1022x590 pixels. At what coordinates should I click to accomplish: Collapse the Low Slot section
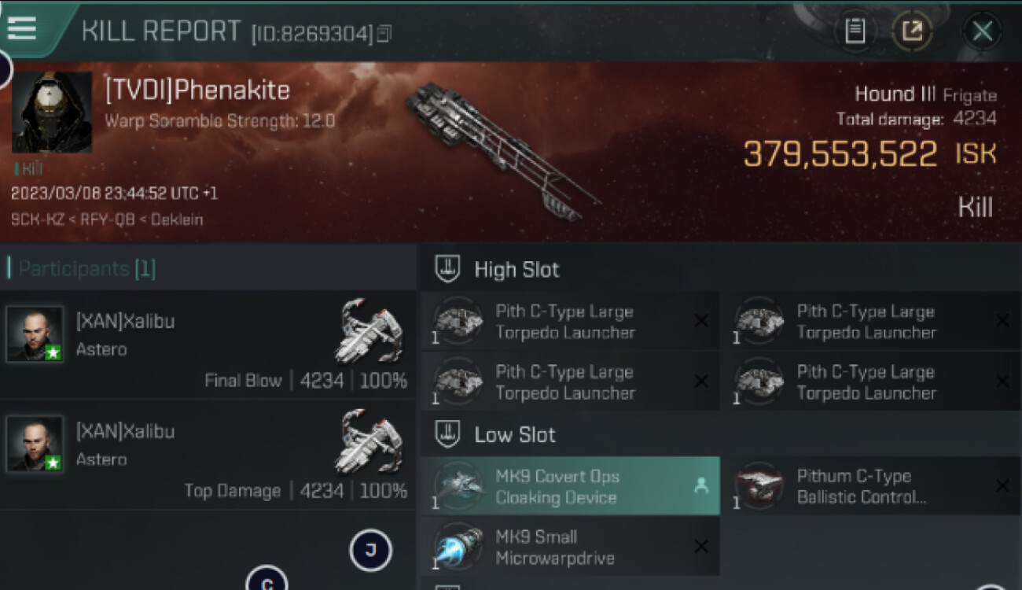click(x=447, y=434)
